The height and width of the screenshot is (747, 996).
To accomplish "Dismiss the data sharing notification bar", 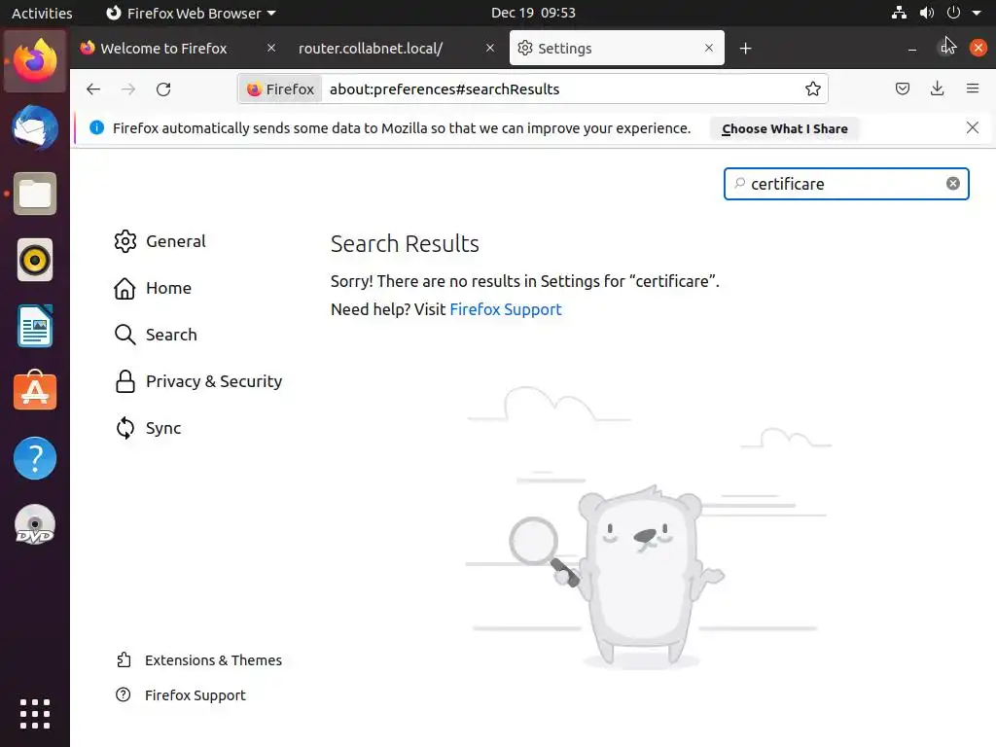I will click(x=972, y=127).
